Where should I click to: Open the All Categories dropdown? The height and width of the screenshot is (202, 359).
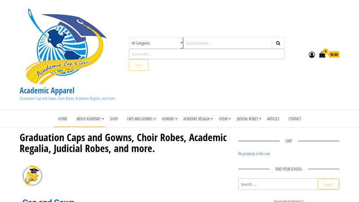[156, 43]
